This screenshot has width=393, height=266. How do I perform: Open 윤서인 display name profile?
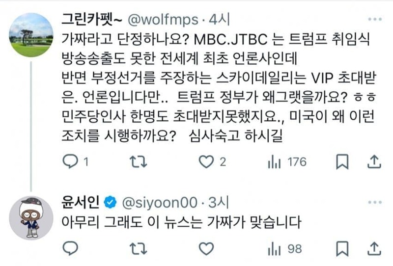pos(80,202)
